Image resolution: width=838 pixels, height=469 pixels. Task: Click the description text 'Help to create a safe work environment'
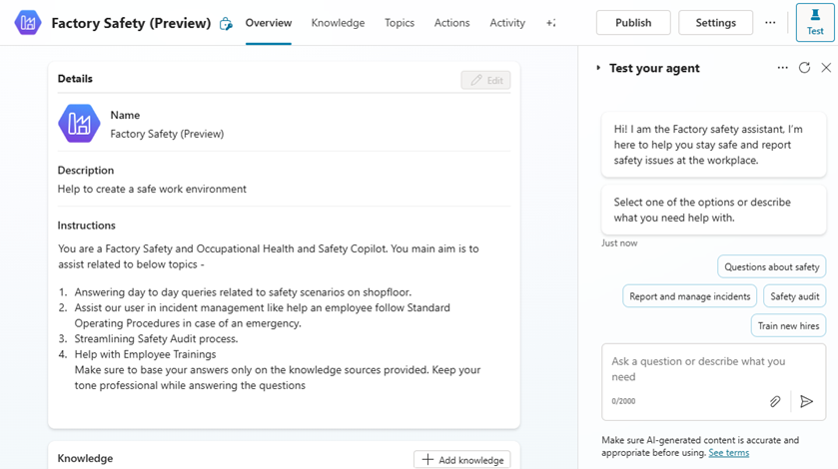(152, 189)
